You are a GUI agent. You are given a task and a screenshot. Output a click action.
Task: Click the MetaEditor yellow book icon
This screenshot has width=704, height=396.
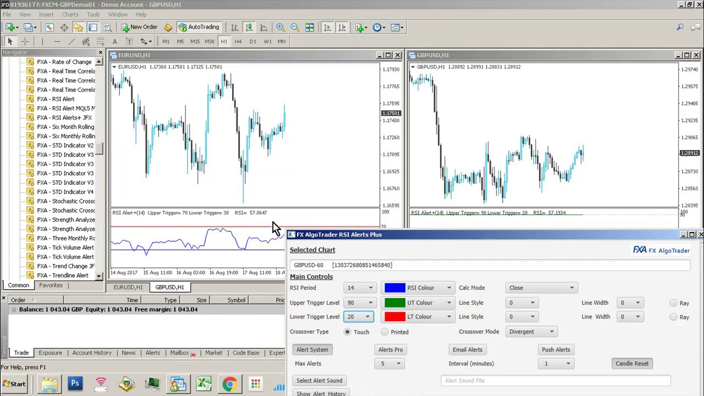click(x=168, y=27)
